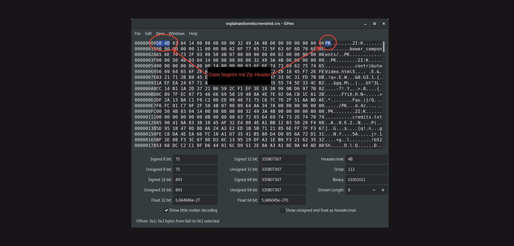Open the Windows menu
514x246 pixels.
click(176, 34)
